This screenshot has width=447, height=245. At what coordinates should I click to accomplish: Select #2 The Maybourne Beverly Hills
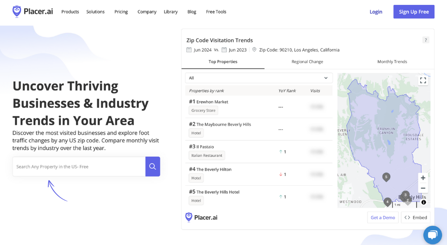coord(259,129)
